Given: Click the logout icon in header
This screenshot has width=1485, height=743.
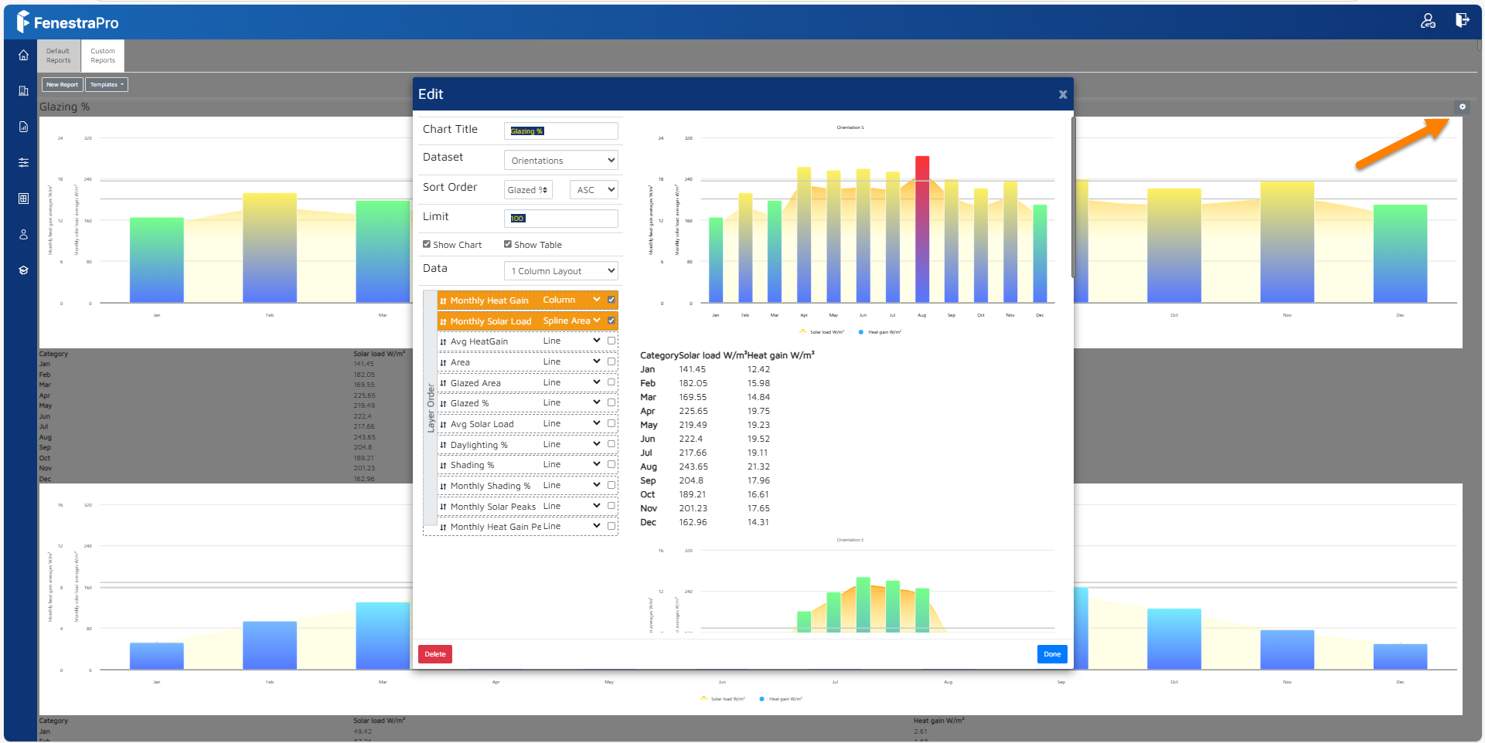Looking at the screenshot, I should point(1462,21).
